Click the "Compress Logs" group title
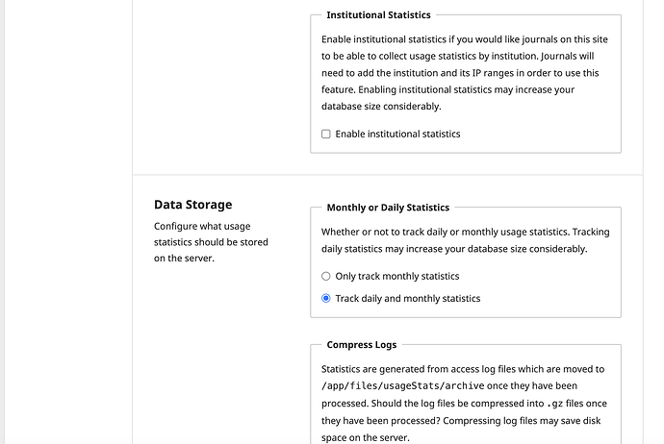 [x=361, y=345]
